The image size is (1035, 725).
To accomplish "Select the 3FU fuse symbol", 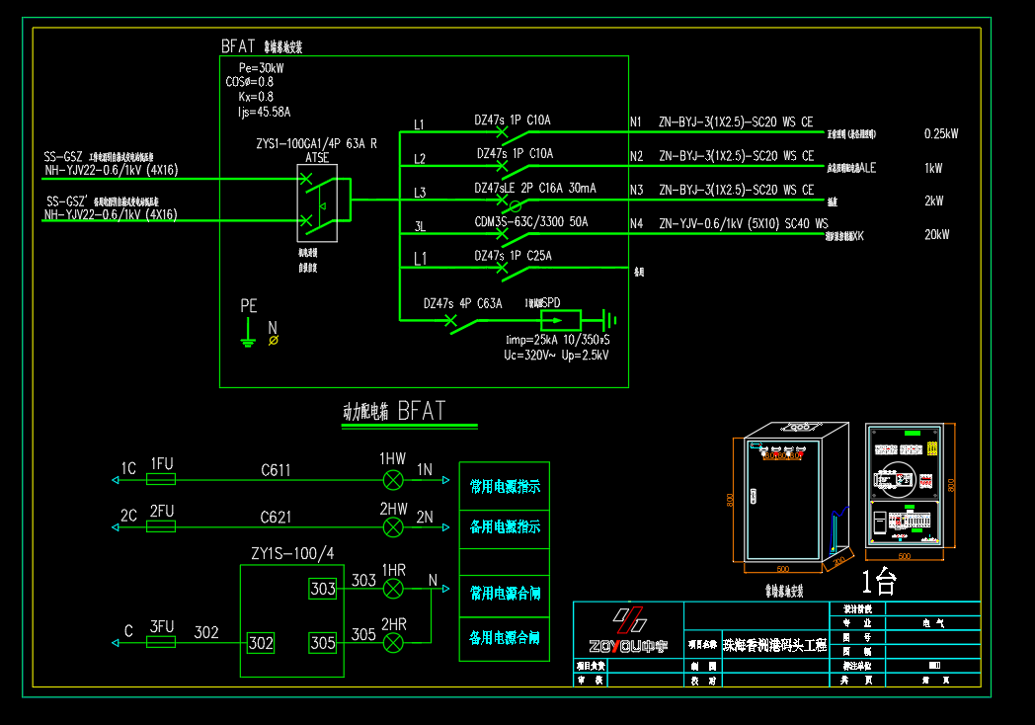I will (x=161, y=642).
